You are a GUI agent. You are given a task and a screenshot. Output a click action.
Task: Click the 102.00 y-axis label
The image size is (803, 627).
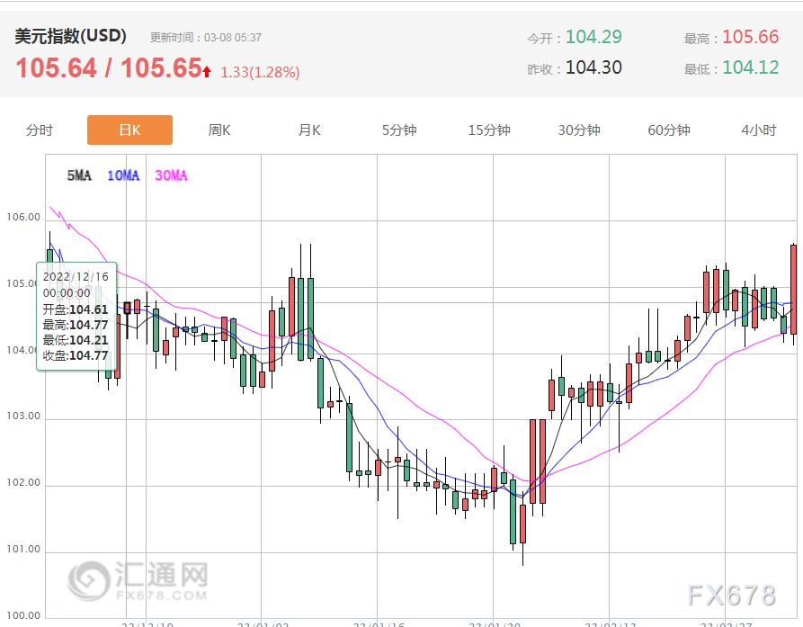(23, 482)
